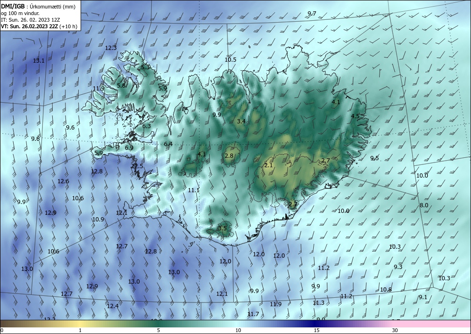The height and width of the screenshot is (334, 471).
Task: Click the 2.8 value label
Action: (229, 155)
